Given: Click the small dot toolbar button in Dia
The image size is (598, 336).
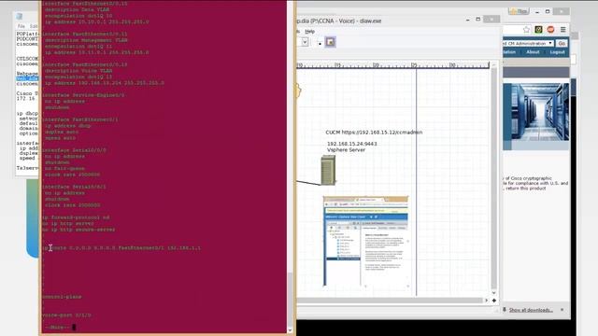Looking at the screenshot, I should (x=320, y=44).
